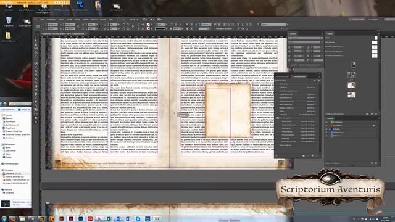The width and height of the screenshot is (395, 222).
Task: Open the Computer icon on the desktop
Action: [x=9, y=7]
